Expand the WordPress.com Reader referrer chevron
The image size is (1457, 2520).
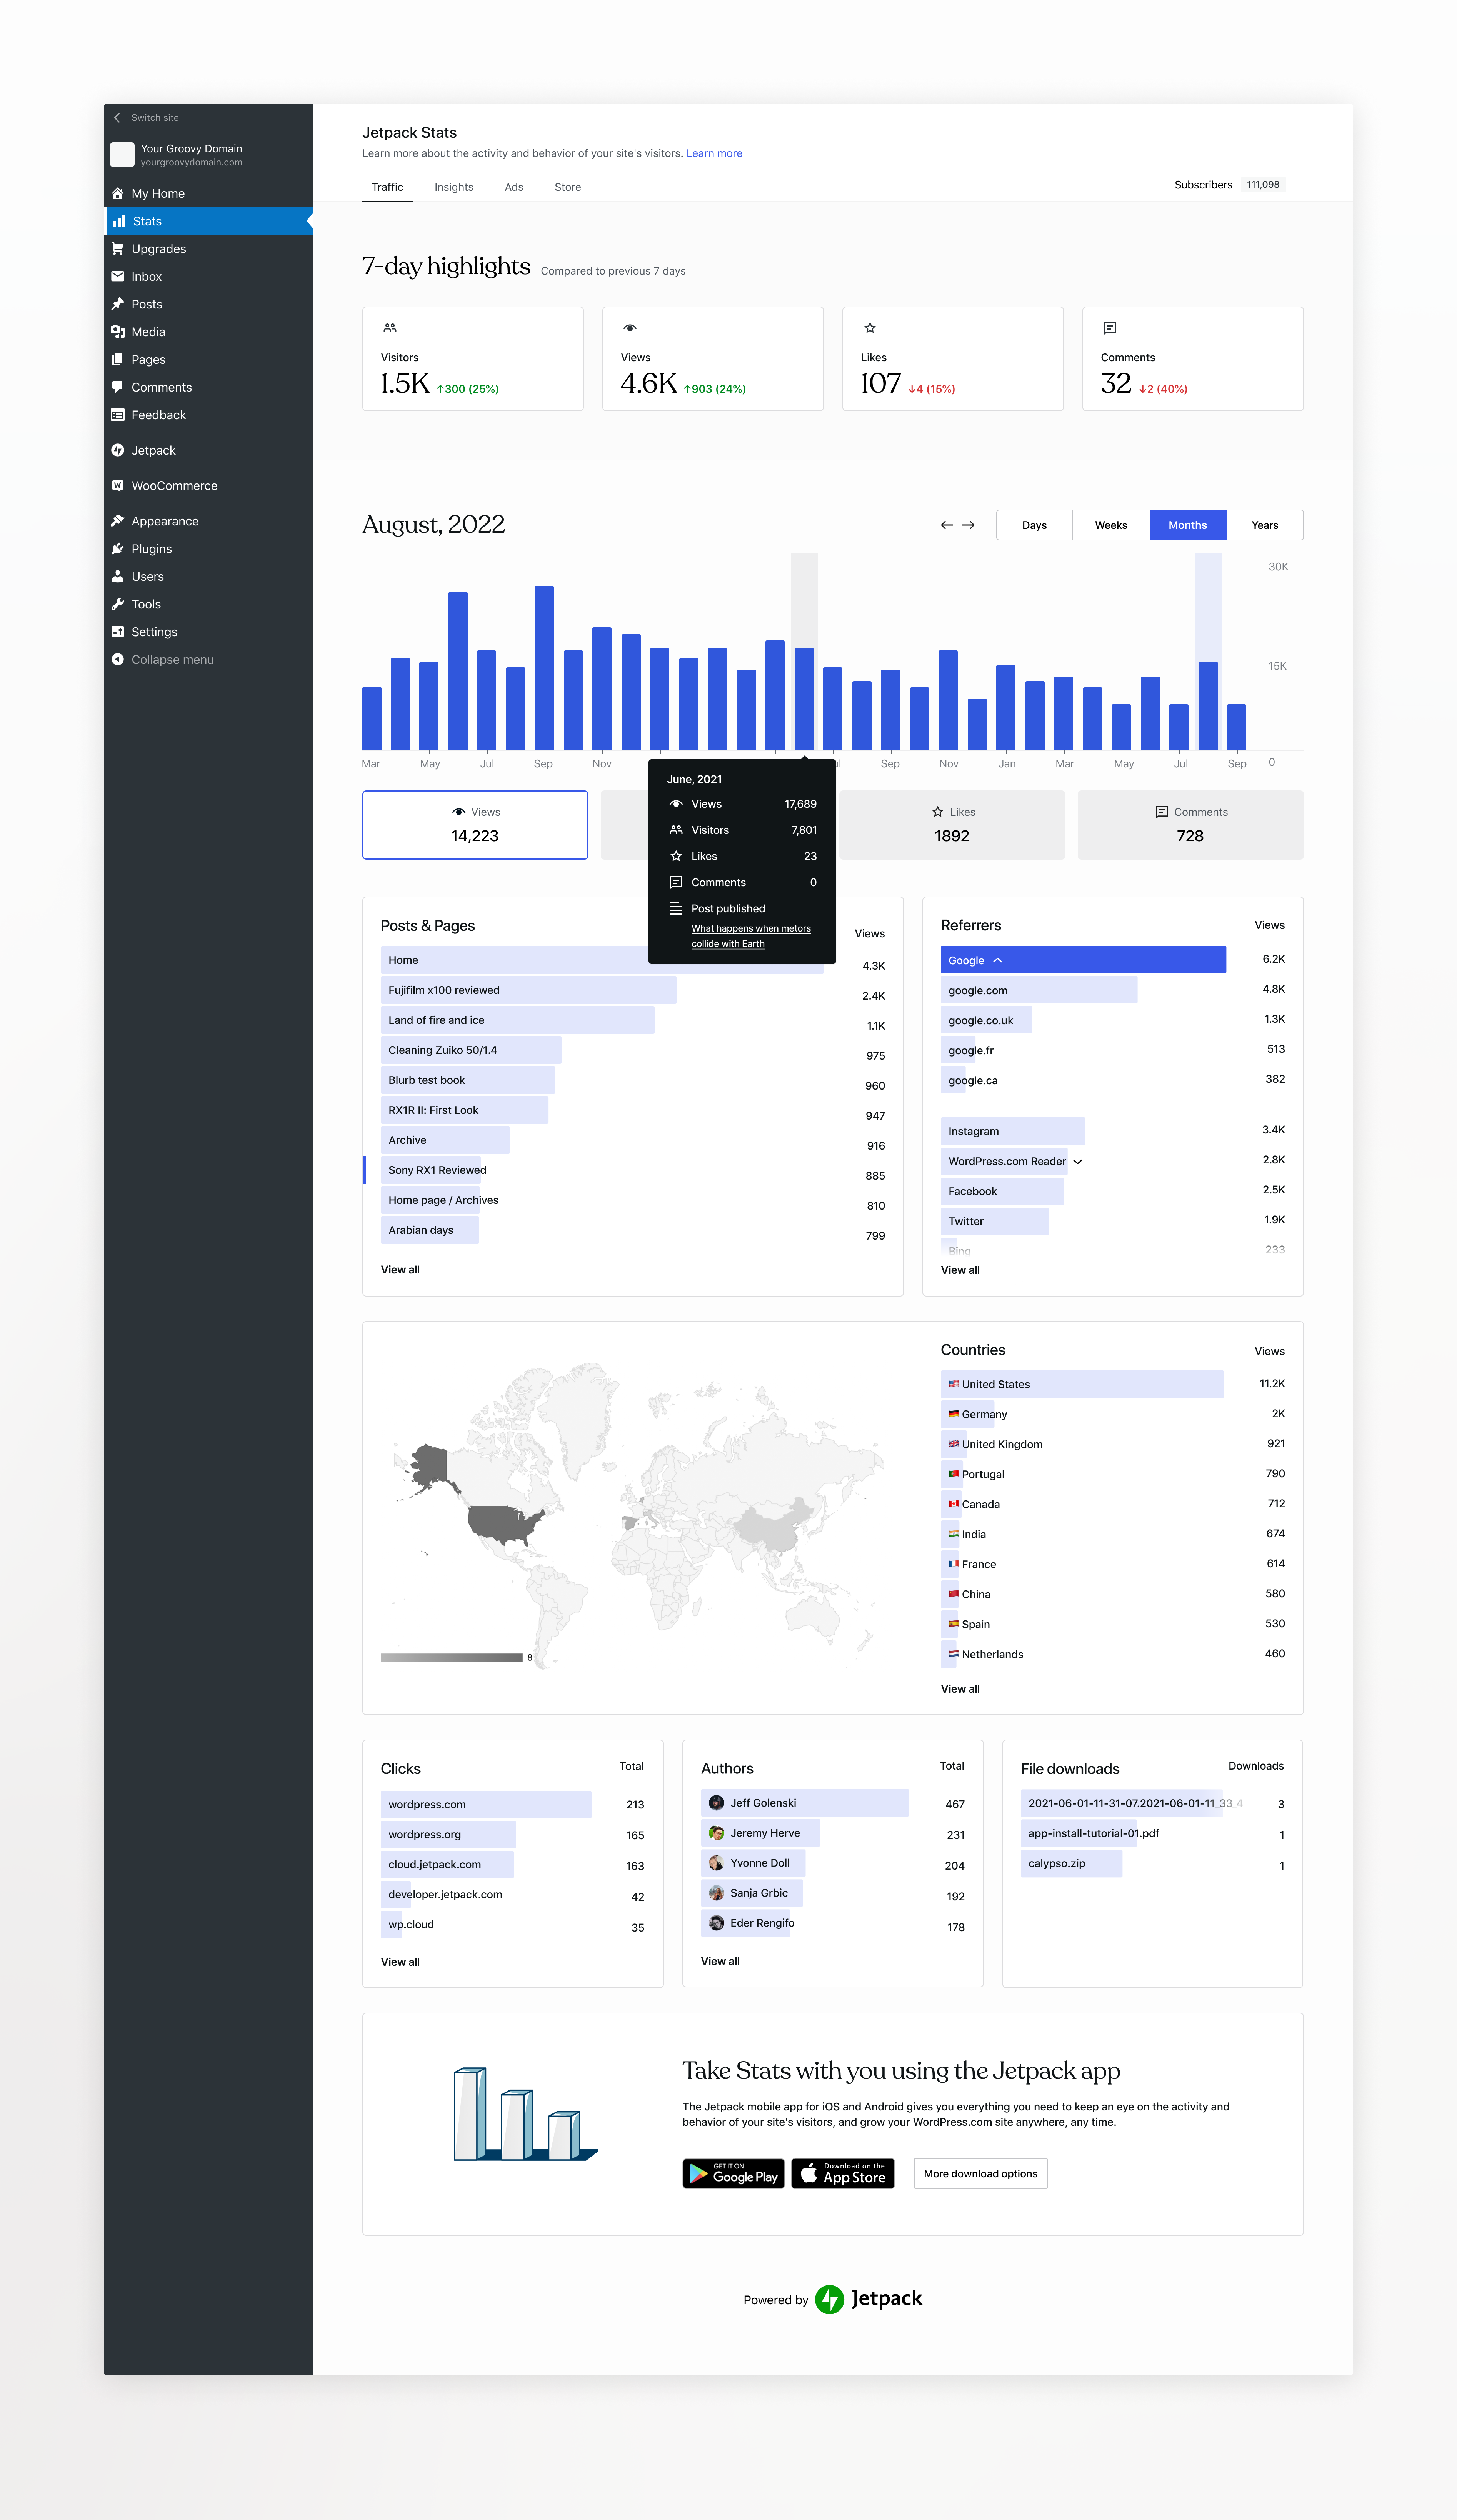(1078, 1162)
